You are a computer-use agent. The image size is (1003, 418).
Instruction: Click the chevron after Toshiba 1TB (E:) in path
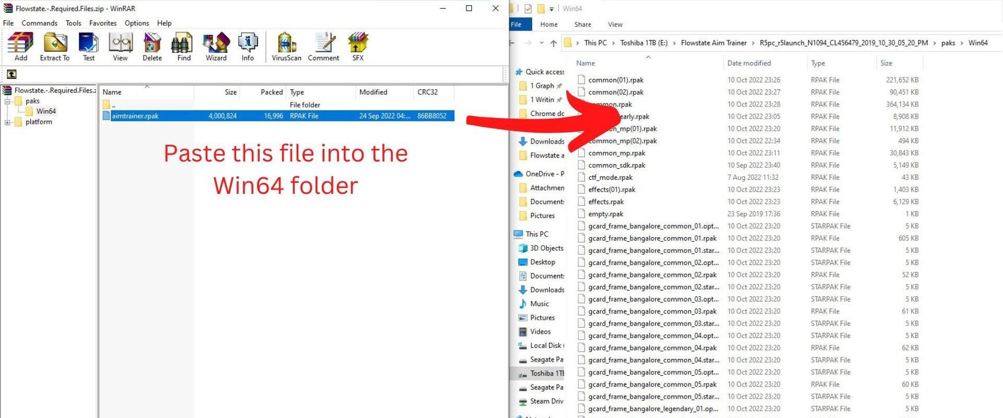674,43
